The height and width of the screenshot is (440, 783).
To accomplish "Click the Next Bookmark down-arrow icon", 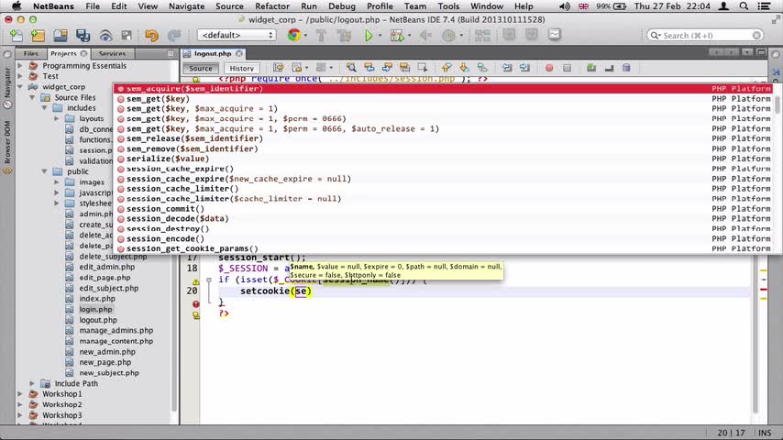I will 464,68.
